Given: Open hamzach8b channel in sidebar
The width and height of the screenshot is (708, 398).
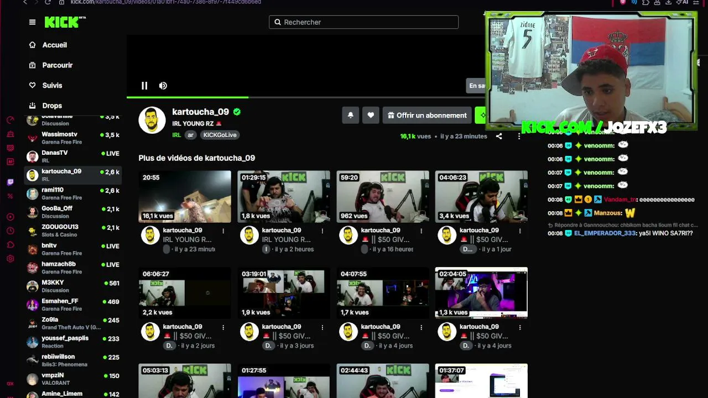Looking at the screenshot, I should (x=74, y=268).
